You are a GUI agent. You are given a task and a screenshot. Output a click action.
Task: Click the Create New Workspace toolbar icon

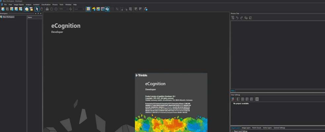point(3,9)
